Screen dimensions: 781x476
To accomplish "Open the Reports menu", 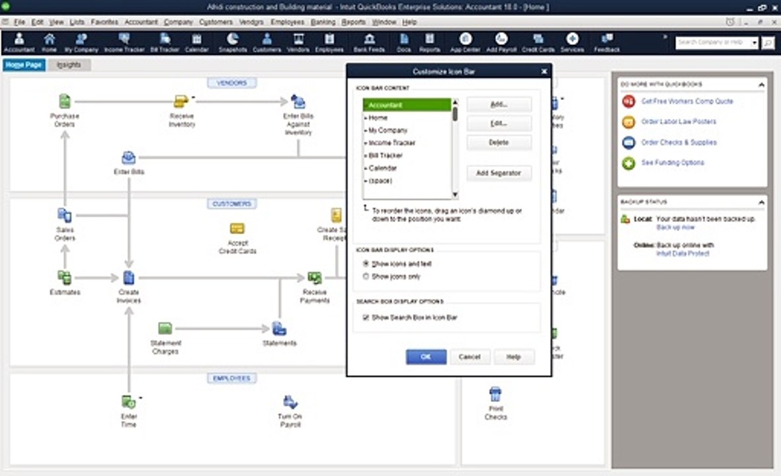I will pyautogui.click(x=353, y=22).
